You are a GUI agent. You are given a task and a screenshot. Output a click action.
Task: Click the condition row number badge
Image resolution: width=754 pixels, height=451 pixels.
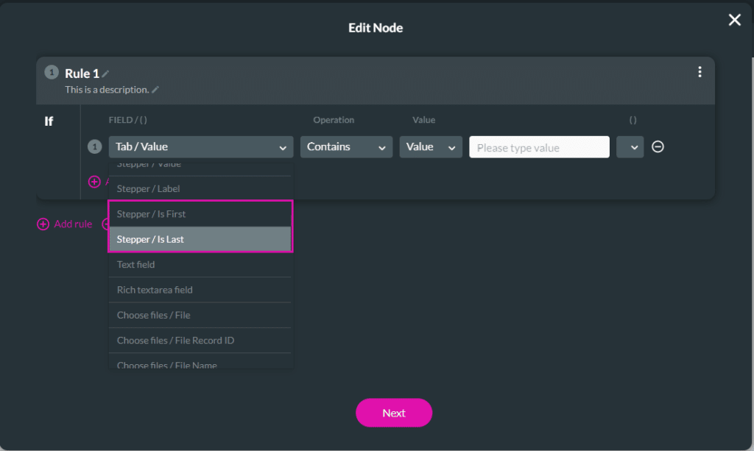[x=94, y=146]
